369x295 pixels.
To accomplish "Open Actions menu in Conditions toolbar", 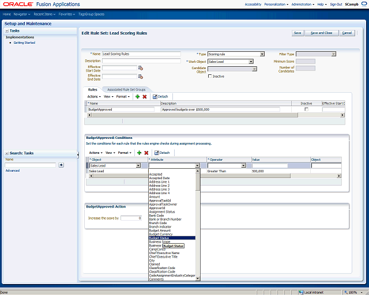I will (x=96, y=153).
